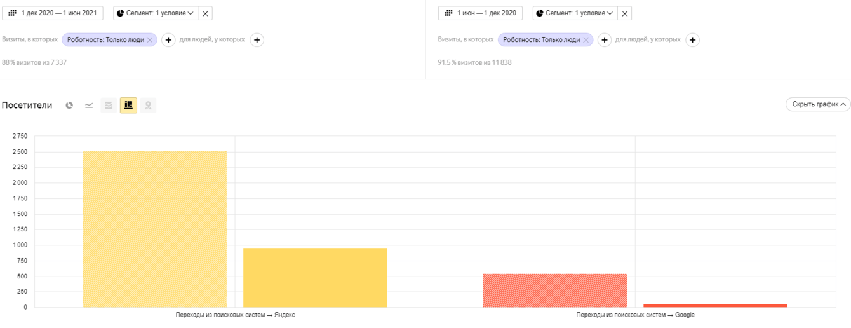Add visit condition for right segment
This screenshot has width=851, height=328.
pos(605,40)
